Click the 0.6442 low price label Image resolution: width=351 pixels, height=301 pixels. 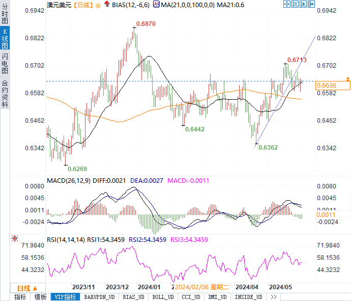[x=195, y=129]
